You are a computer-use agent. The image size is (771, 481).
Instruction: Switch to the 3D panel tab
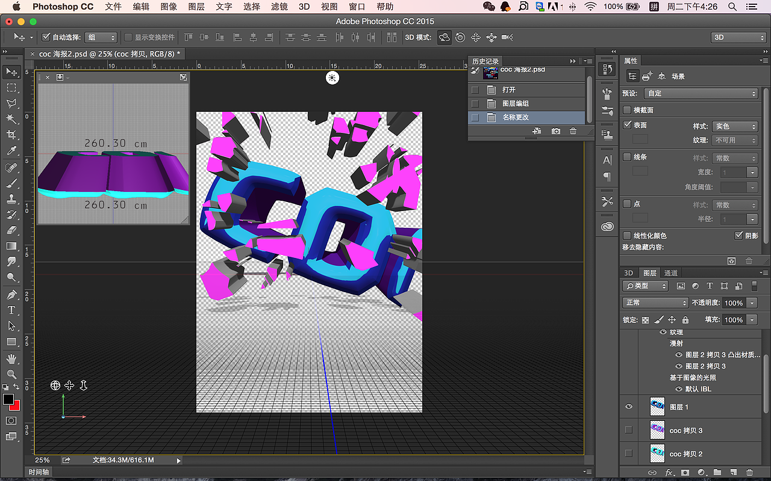629,273
